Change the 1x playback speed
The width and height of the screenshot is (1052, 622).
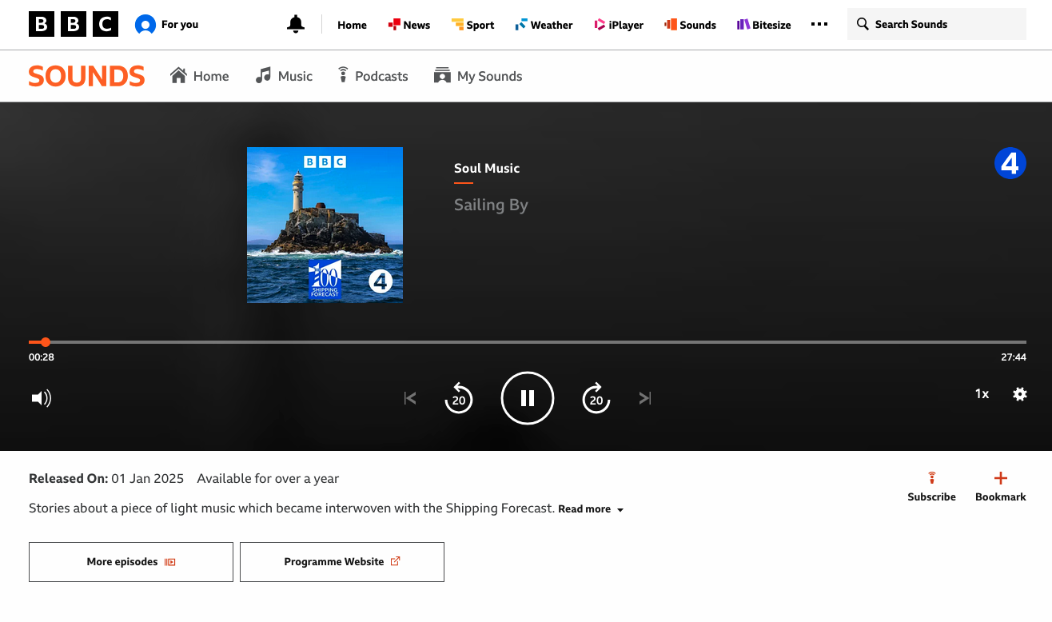click(x=982, y=394)
